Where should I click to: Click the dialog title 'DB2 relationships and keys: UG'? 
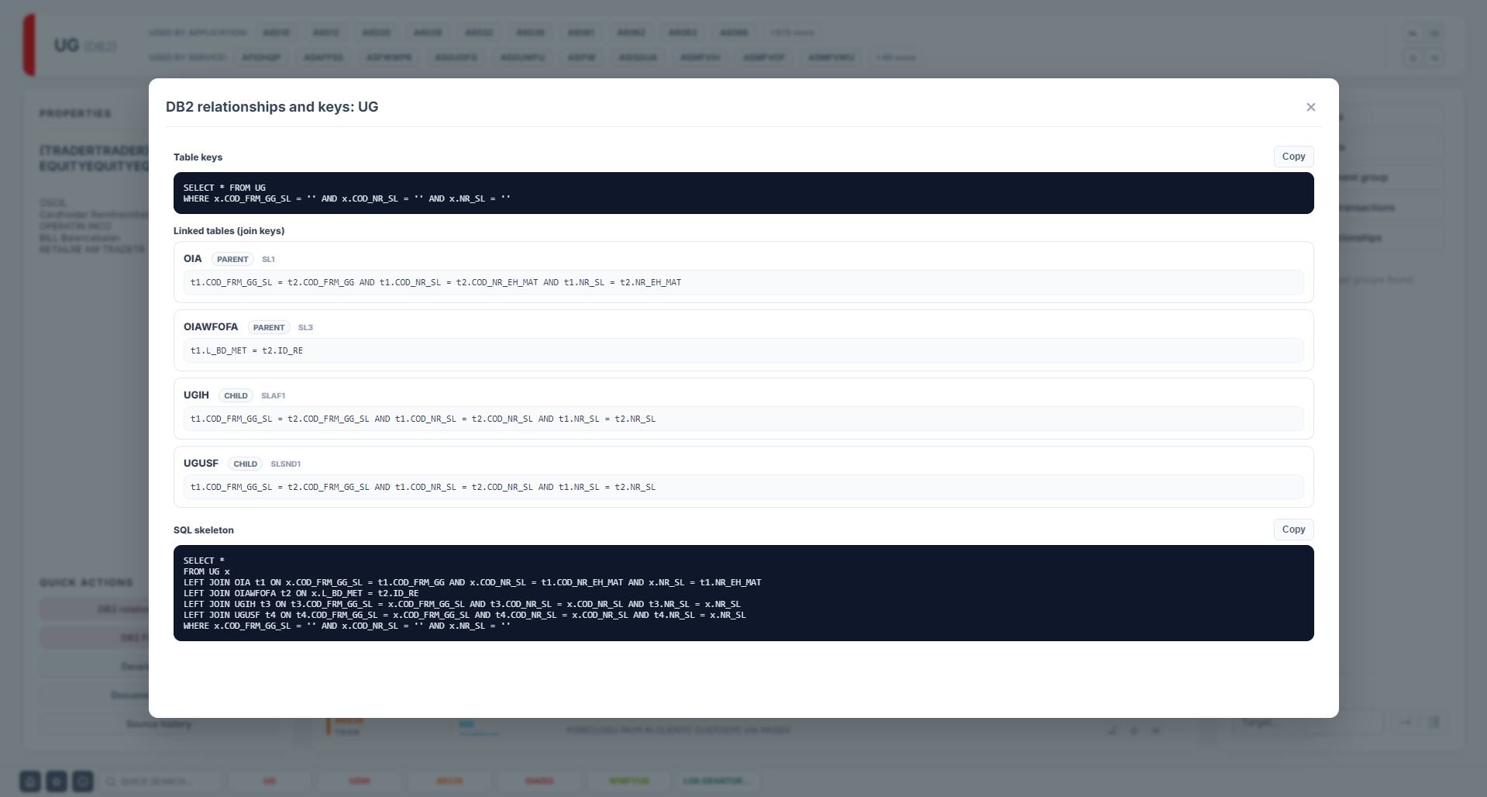point(272,107)
